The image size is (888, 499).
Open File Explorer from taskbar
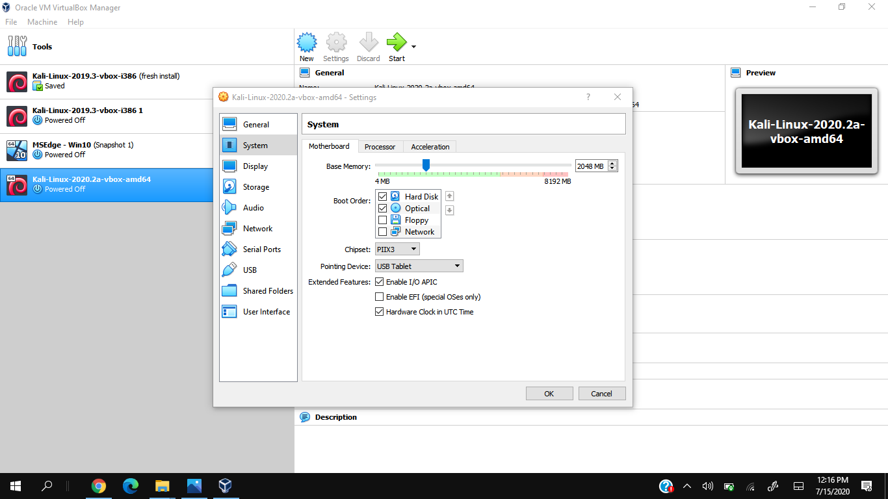pyautogui.click(x=162, y=486)
